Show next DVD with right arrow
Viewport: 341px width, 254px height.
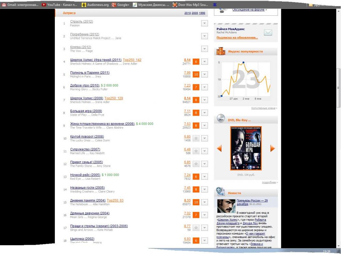tap(272, 148)
